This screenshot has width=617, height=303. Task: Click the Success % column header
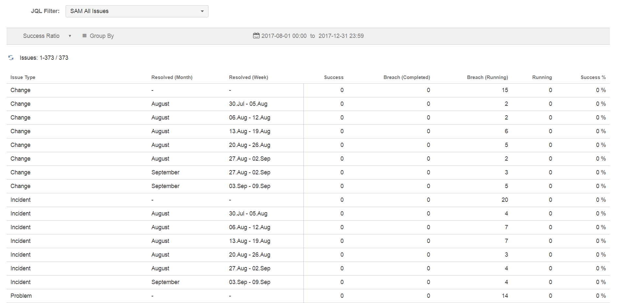(593, 77)
